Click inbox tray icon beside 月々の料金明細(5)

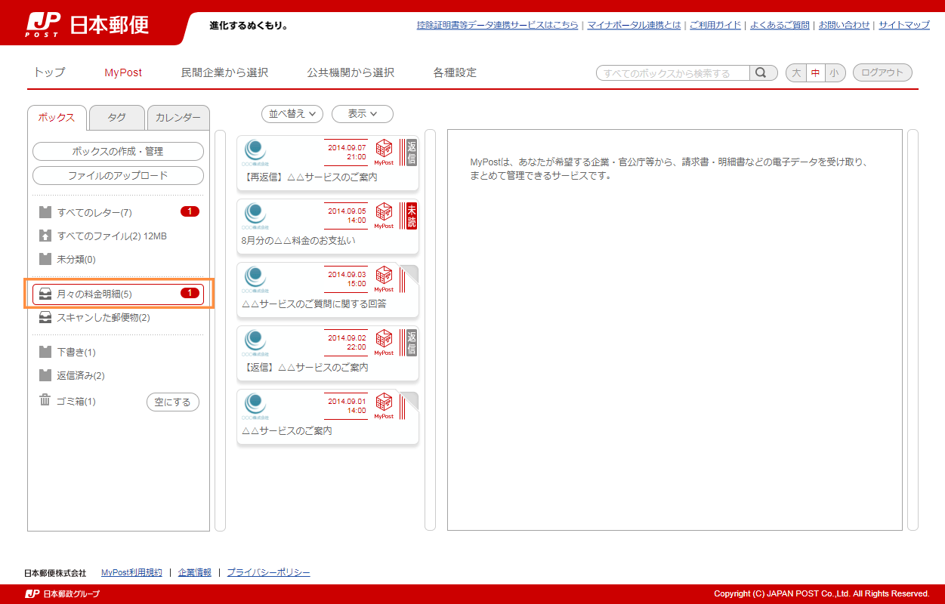click(x=45, y=294)
